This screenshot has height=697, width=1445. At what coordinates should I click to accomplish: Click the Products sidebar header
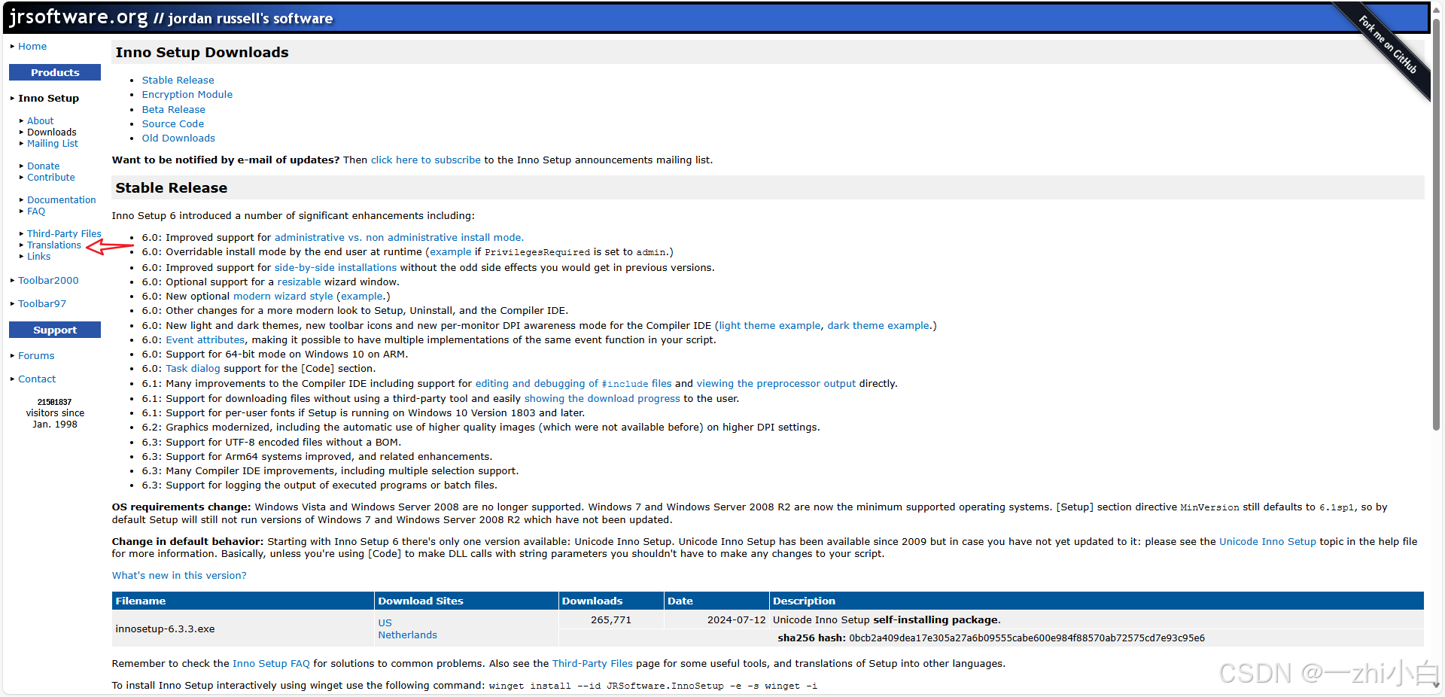coord(55,72)
